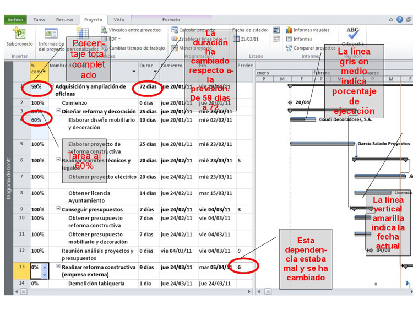Open the Nombre de tarea column dropdown
This screenshot has height=310, width=413.
[x=134, y=72]
